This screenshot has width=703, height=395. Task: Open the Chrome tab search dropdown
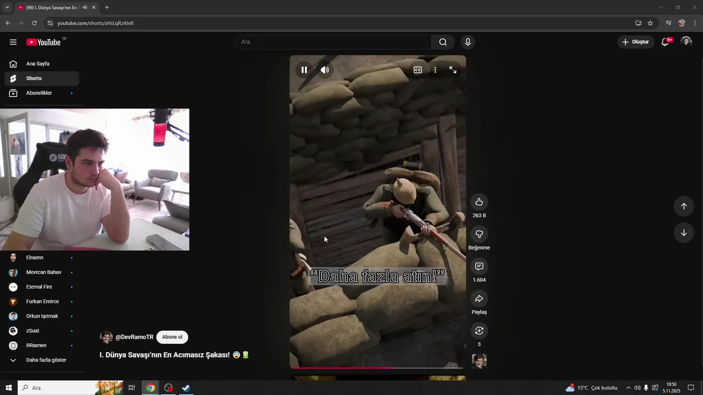pos(7,8)
